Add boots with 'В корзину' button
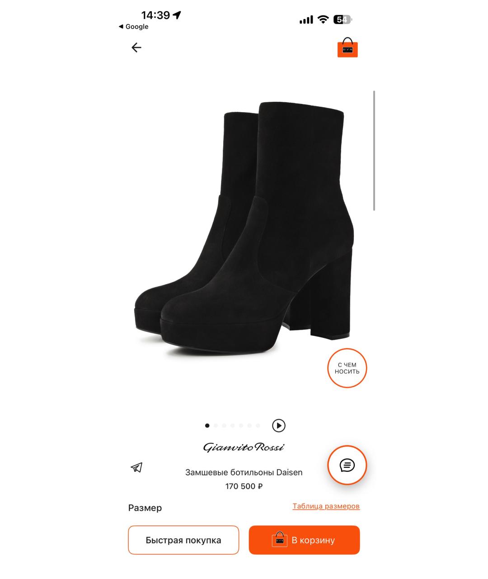This screenshot has width=488, height=579. tap(304, 540)
